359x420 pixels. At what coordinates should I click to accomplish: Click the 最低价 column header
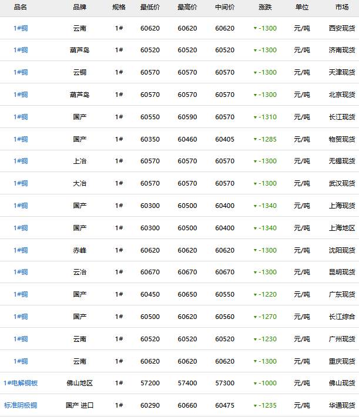click(x=150, y=7)
